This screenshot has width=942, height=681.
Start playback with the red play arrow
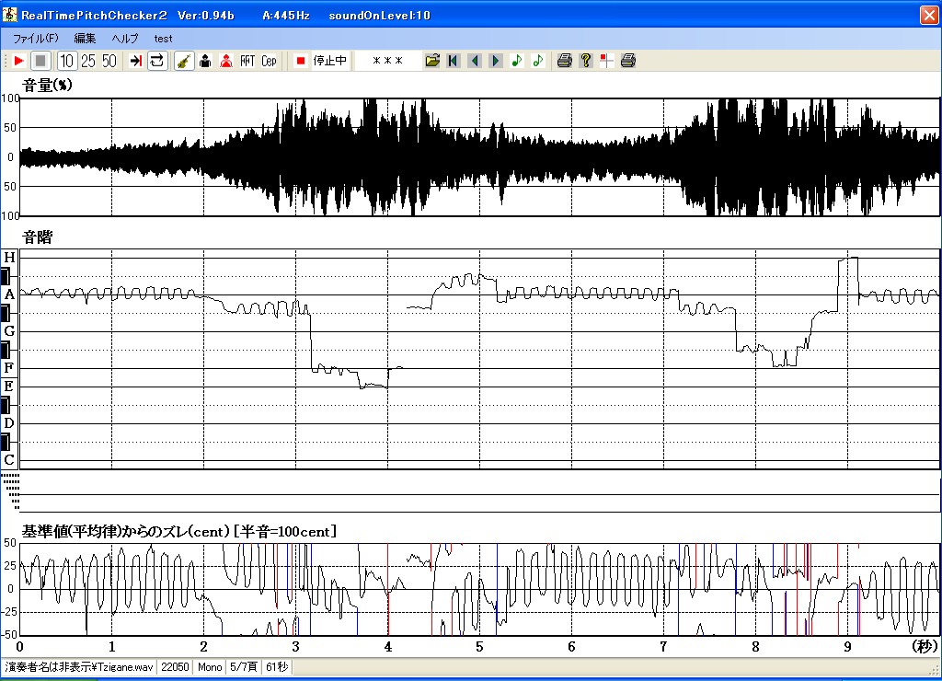coord(18,61)
